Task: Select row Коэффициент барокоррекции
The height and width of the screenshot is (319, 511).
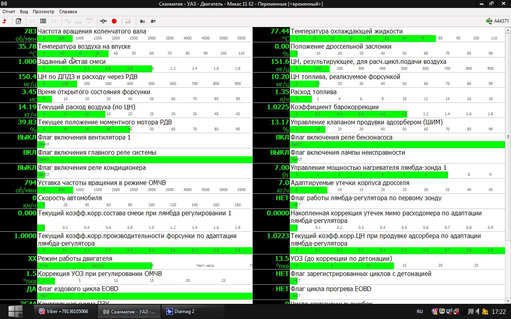Action: [x=379, y=110]
